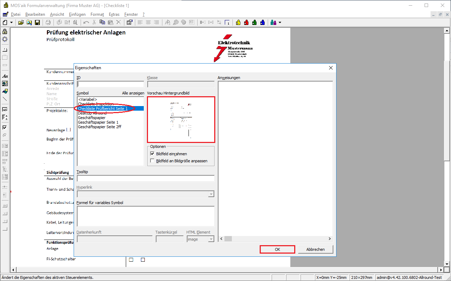This screenshot has height=281, width=451.
Task: Expand the new document dropdown arrow
Action: click(x=11, y=22)
